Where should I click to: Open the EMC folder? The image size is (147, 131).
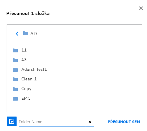(26, 98)
